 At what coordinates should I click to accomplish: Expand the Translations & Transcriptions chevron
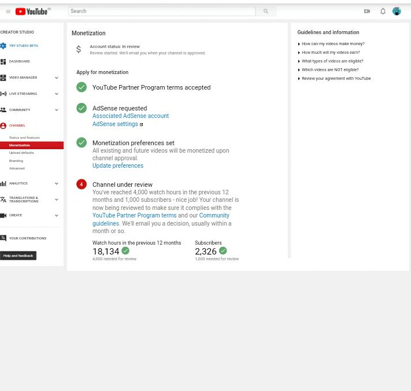[x=56, y=200]
